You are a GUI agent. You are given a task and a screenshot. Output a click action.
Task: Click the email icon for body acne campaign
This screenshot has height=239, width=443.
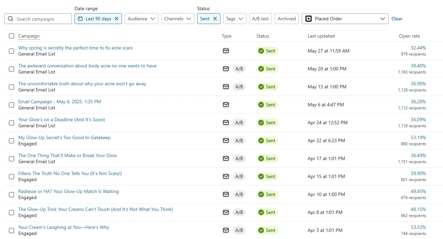(x=226, y=69)
